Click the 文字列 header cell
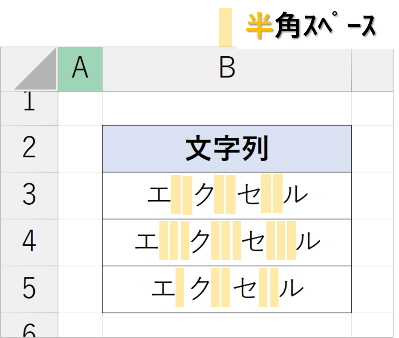399x338 pixels. 227,148
